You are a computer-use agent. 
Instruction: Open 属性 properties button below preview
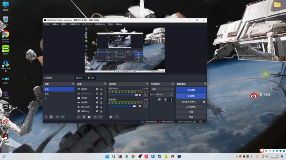[79, 78]
